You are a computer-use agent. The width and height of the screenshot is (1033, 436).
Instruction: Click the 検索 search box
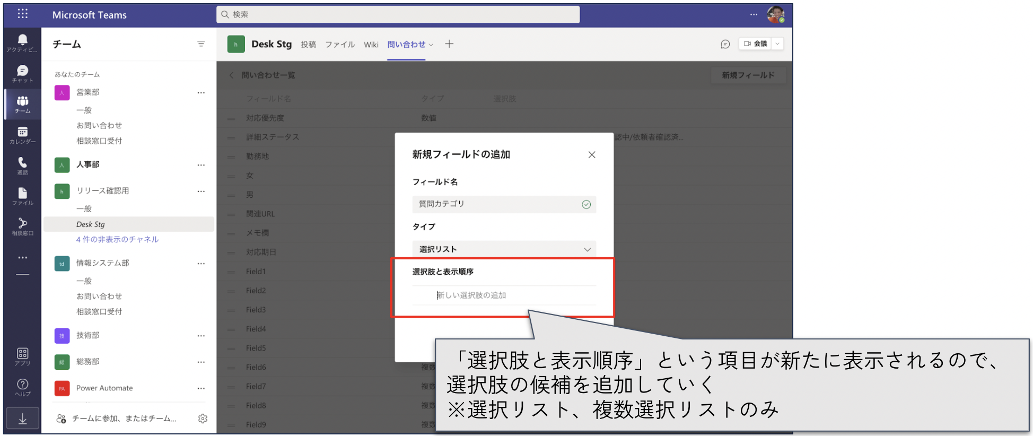398,14
